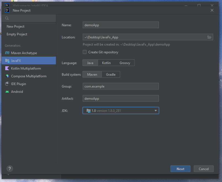Image resolution: width=222 pixels, height=182 pixels.
Task: Select Java as the language
Action: click(x=90, y=63)
